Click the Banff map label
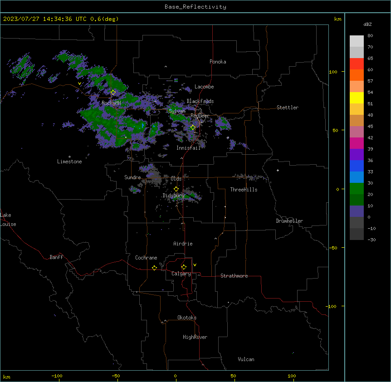Viewport: 391px width, 382px height. click(56, 257)
